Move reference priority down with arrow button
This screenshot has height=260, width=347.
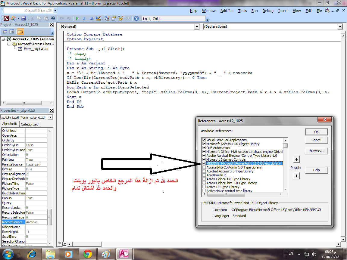[296, 176]
